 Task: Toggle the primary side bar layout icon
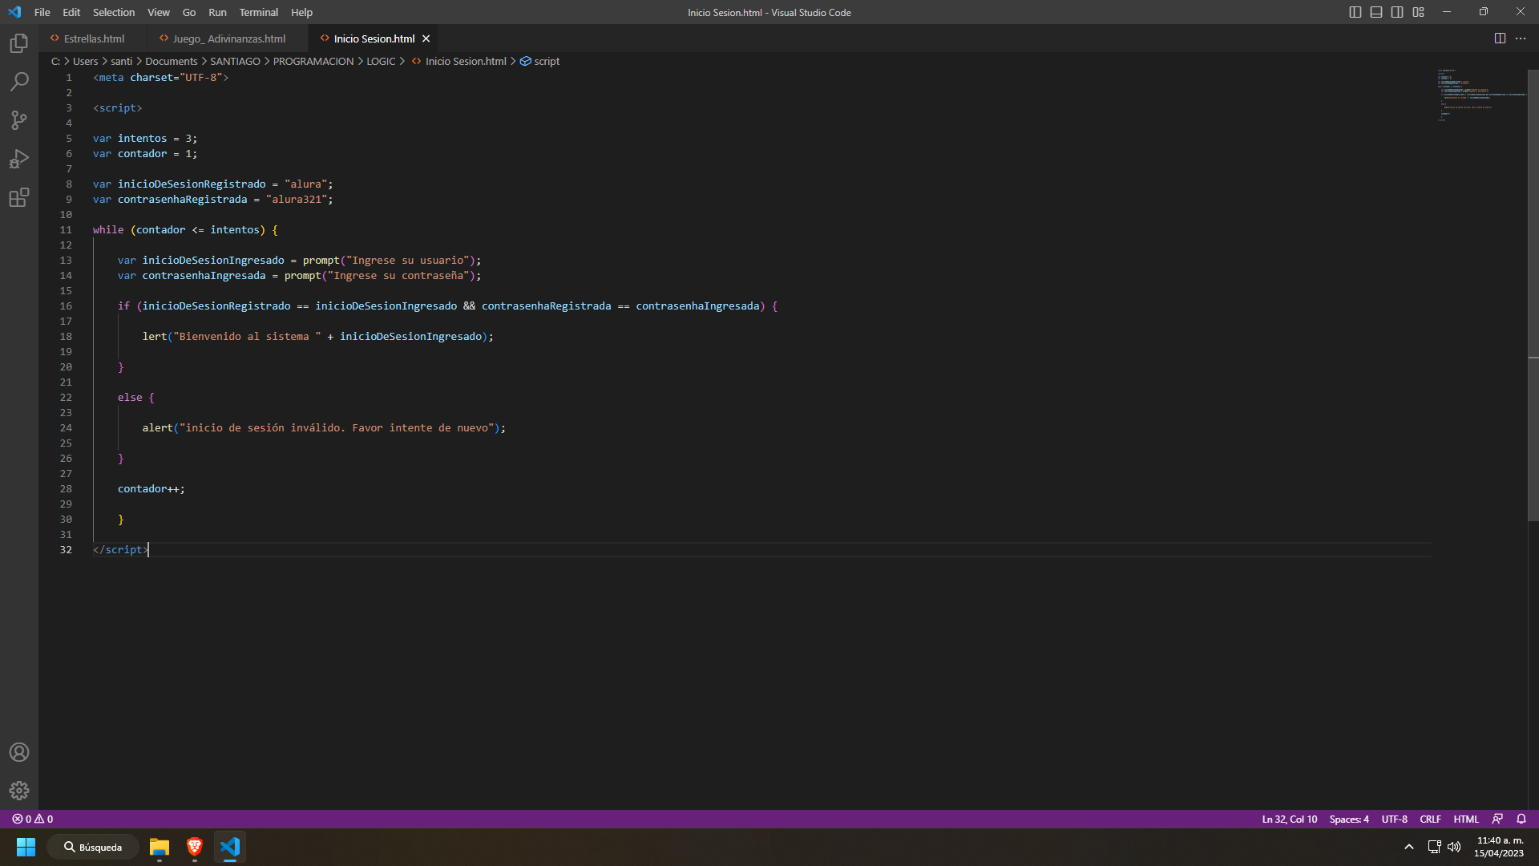[1355, 12]
